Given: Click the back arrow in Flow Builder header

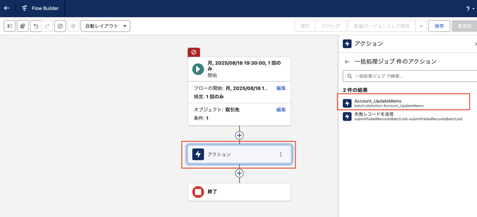Looking at the screenshot, I should [x=7, y=8].
